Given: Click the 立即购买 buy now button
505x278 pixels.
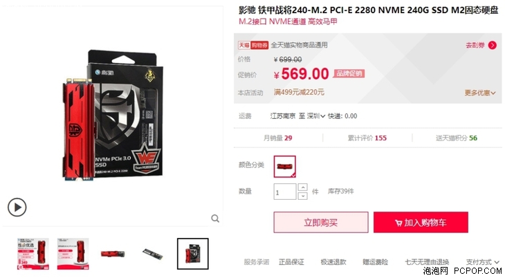Looking at the screenshot, I should [x=321, y=222].
